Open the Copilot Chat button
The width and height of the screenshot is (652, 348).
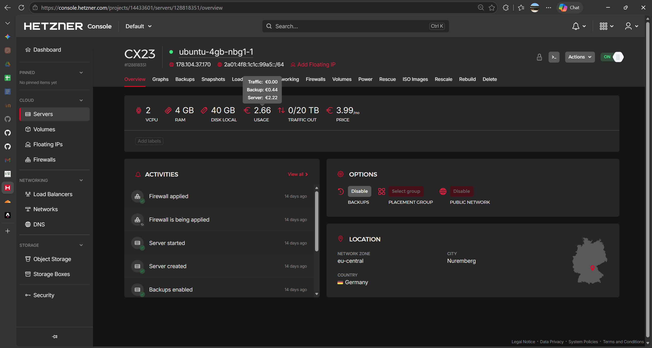point(569,8)
